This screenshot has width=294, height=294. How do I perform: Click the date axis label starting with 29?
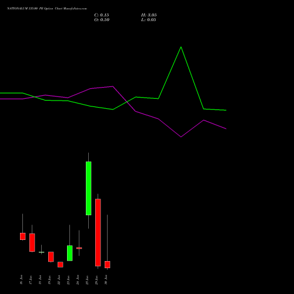click(x=96, y=280)
